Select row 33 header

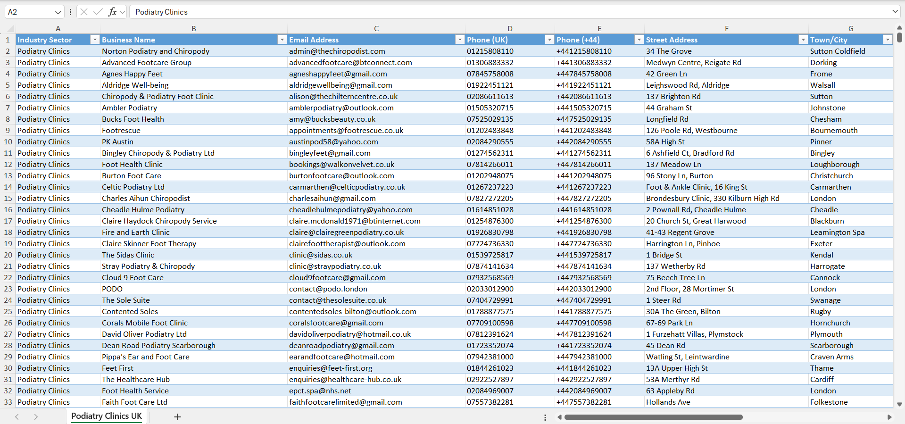click(x=8, y=402)
